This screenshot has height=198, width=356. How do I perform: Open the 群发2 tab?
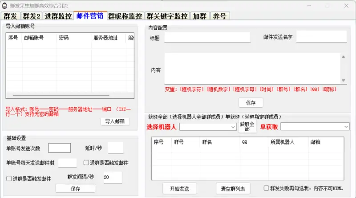coord(31,16)
